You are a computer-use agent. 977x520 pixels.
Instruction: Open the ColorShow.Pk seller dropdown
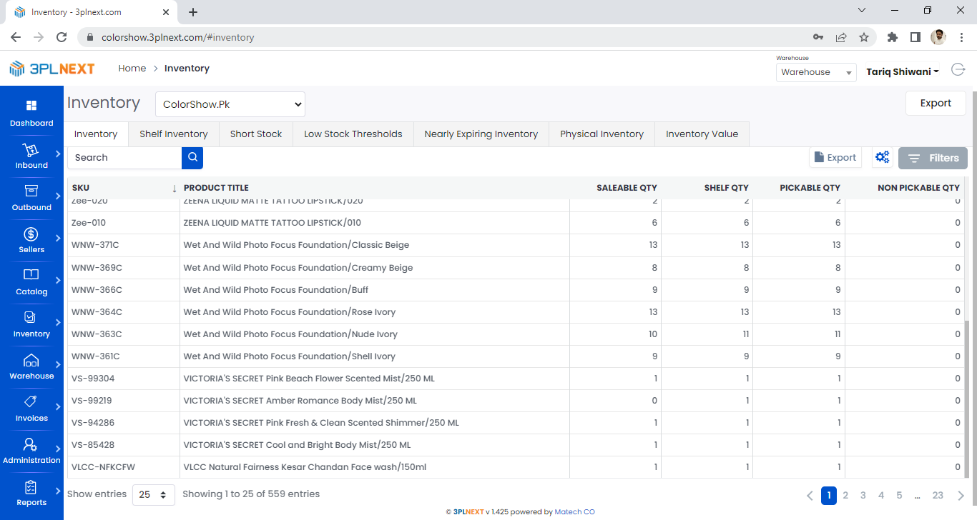click(230, 104)
